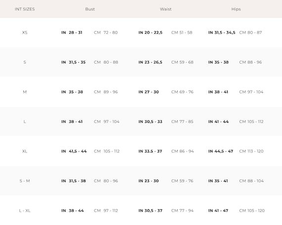Click L - XL bust value CM 97 - 112
Screen dimensions: 282x225
coord(106,211)
